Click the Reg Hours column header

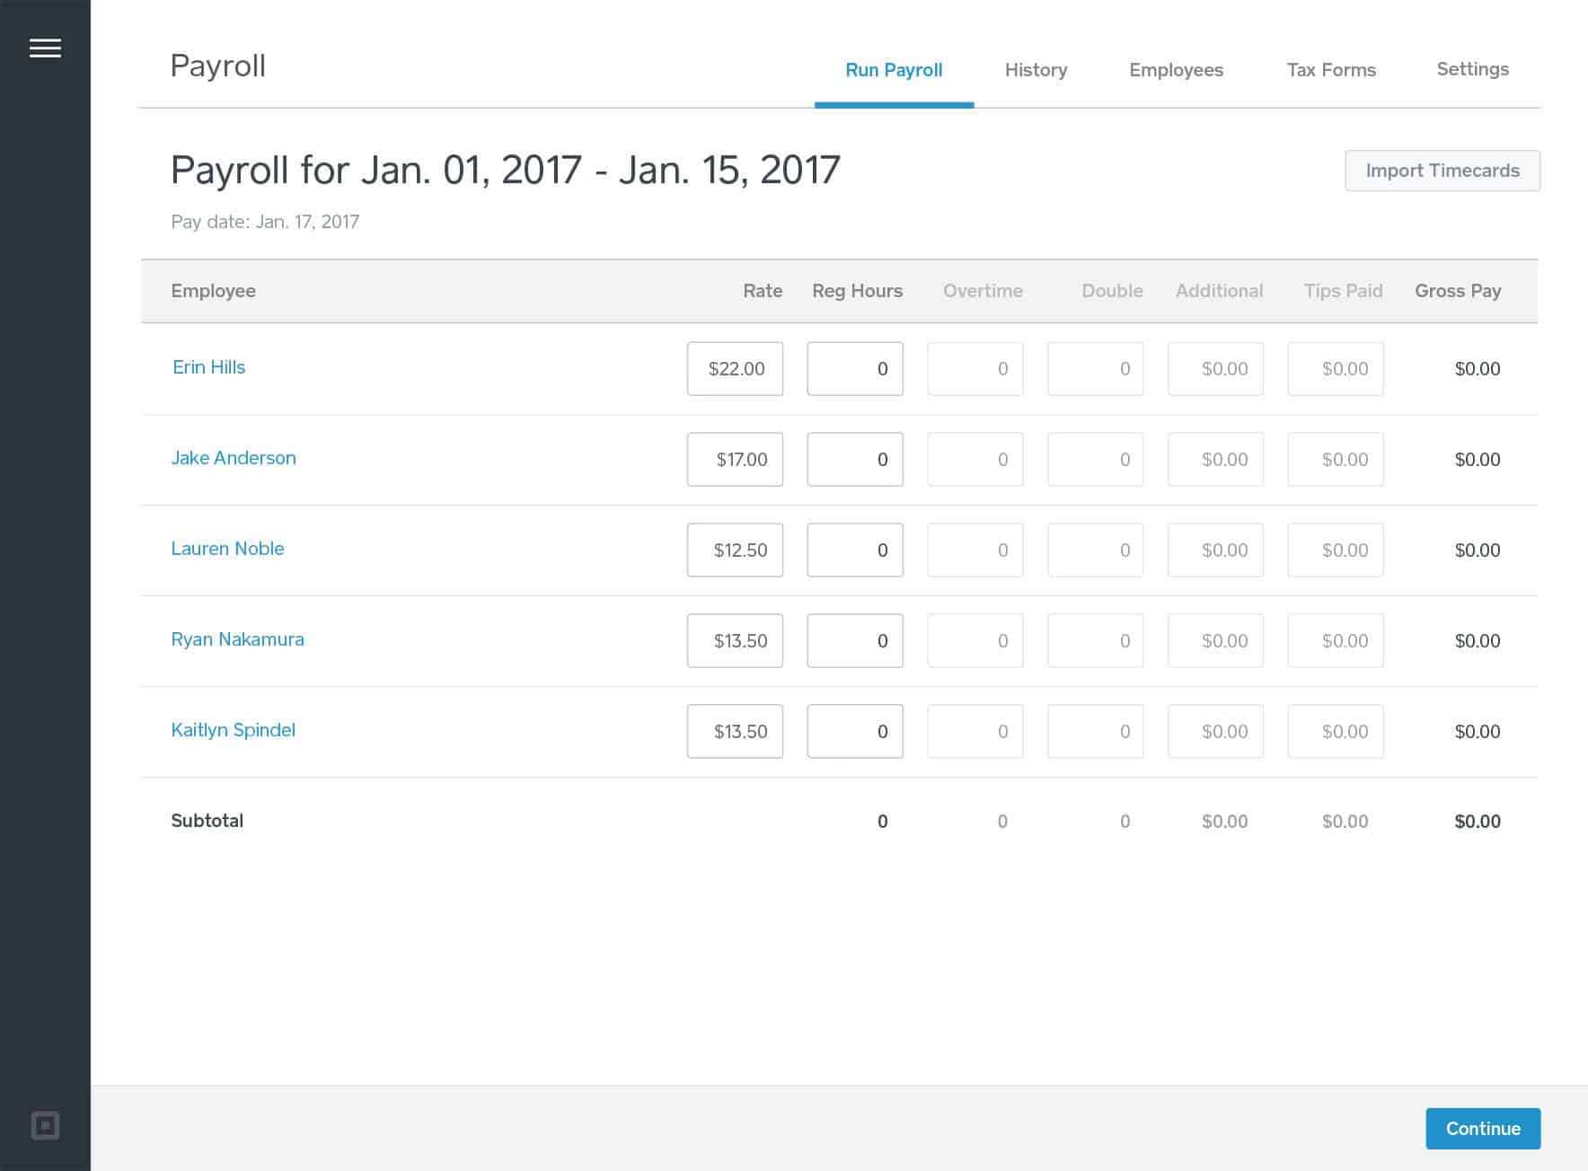tap(858, 291)
